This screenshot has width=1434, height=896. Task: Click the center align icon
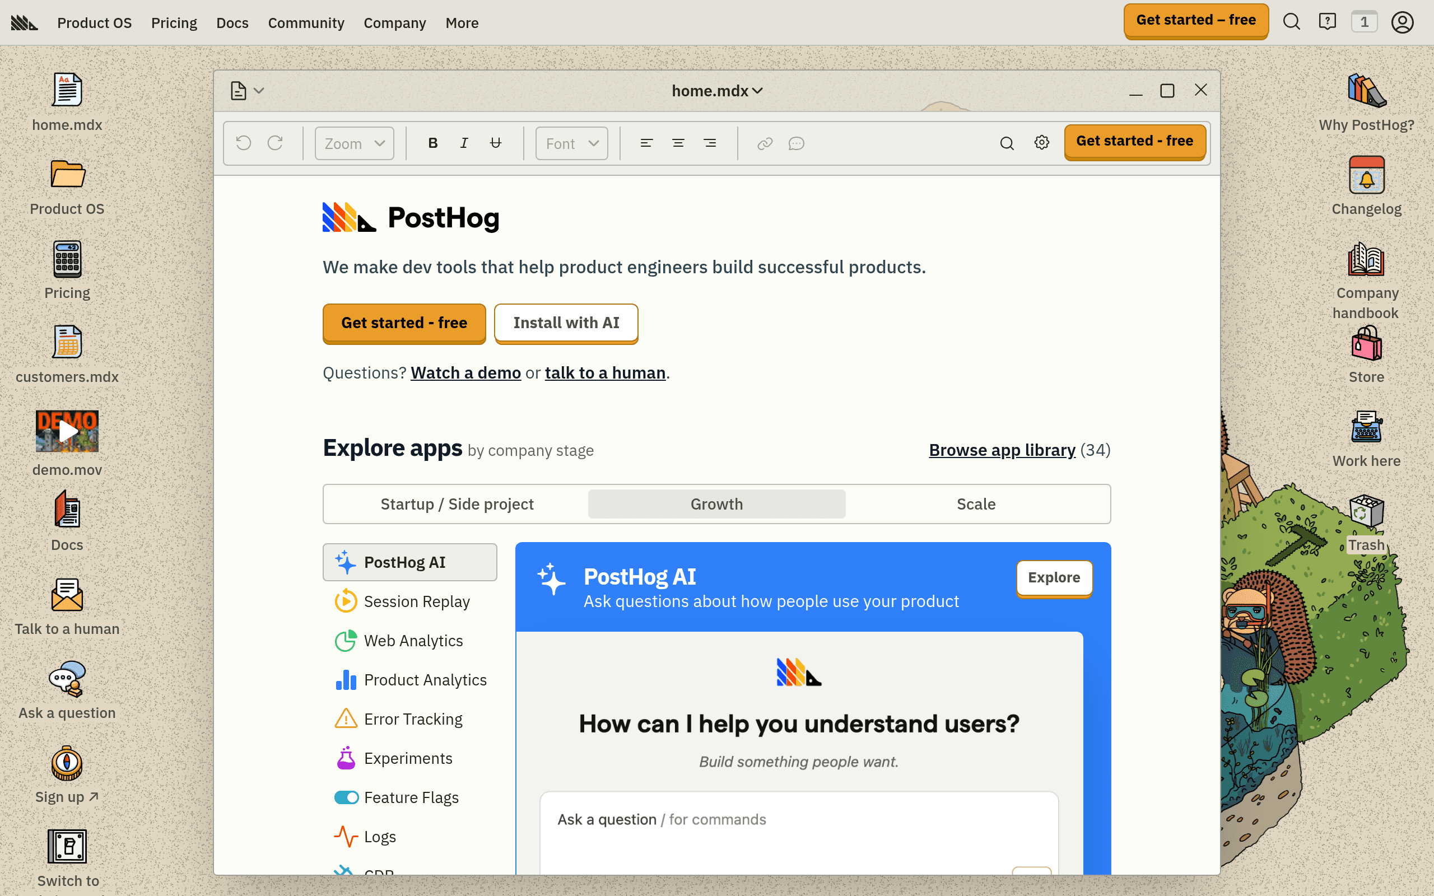click(x=678, y=143)
